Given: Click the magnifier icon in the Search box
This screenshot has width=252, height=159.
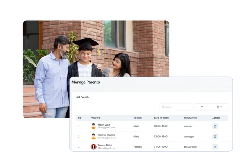Looking at the screenshot, I should tap(163, 107).
